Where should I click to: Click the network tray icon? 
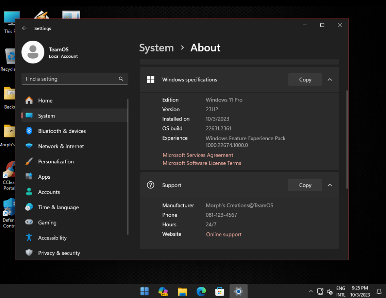[320, 291]
